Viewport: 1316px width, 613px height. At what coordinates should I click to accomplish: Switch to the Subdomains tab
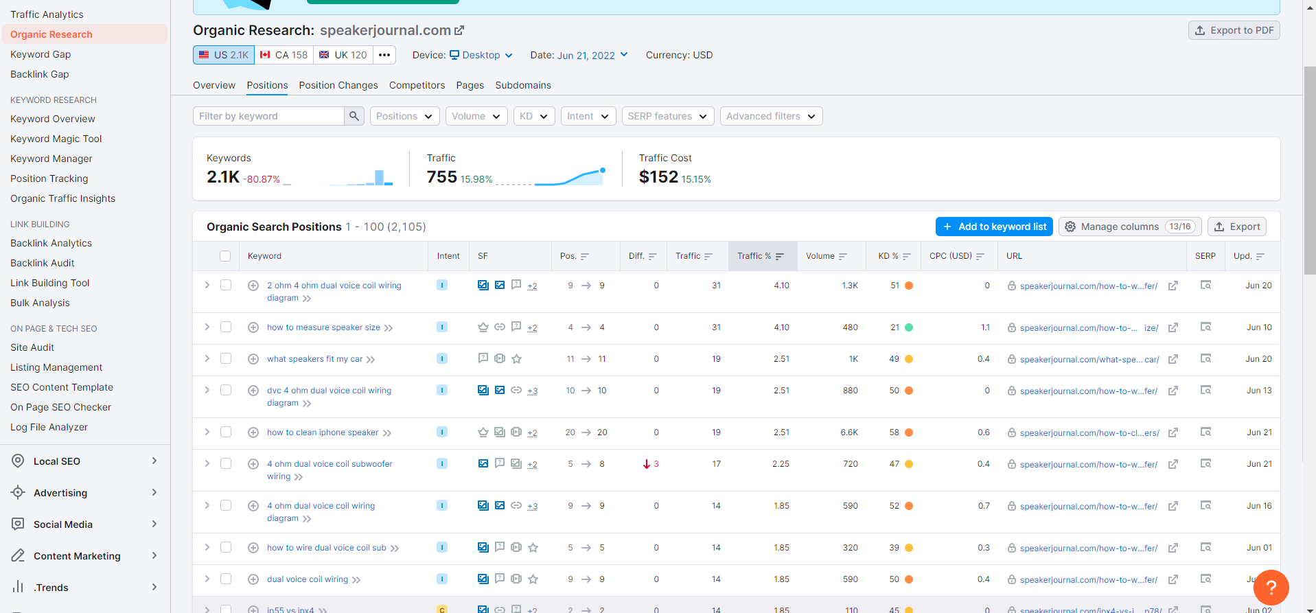[523, 85]
